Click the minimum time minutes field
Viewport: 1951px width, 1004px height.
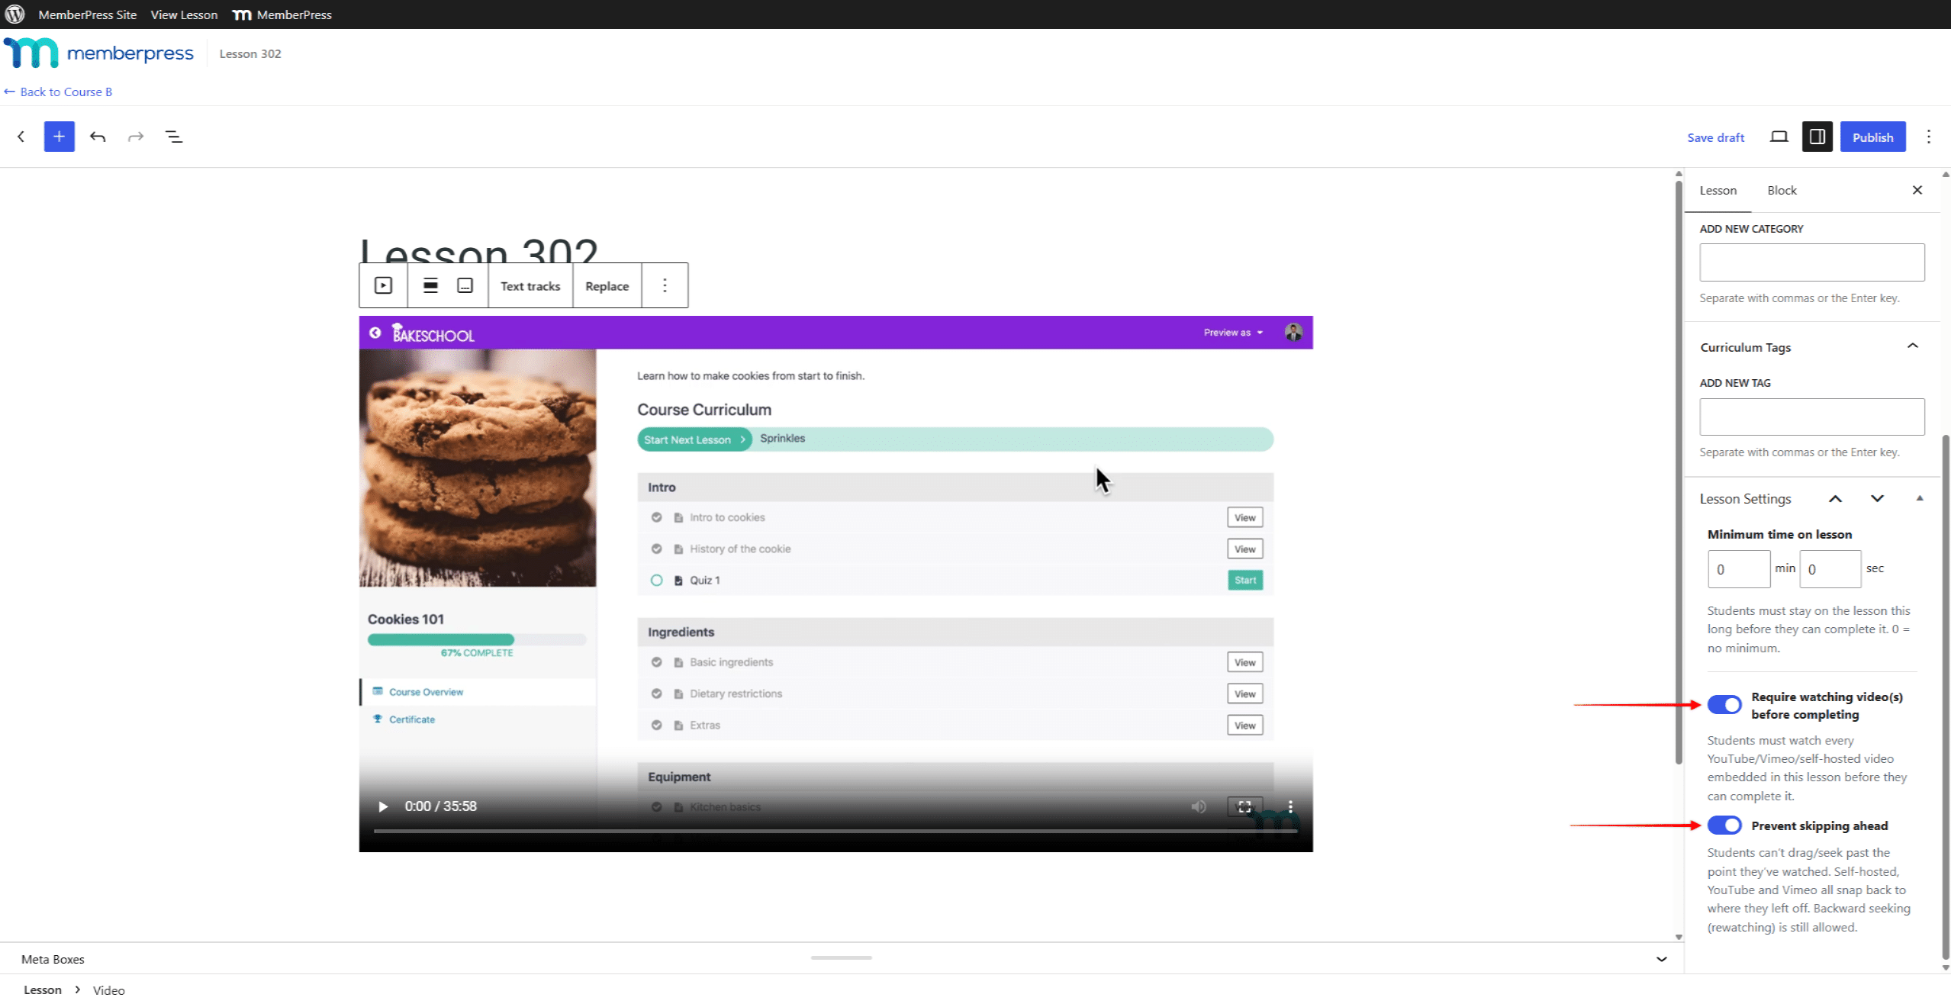[x=1738, y=569]
